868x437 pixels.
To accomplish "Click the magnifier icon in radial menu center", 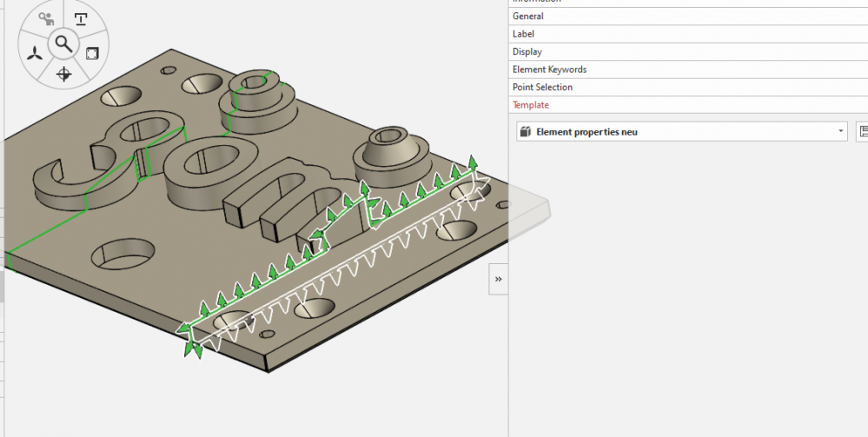I will click(63, 43).
